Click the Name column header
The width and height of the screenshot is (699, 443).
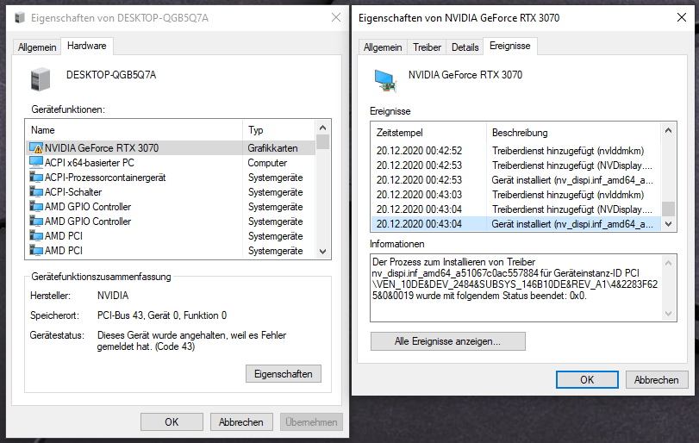tap(134, 130)
